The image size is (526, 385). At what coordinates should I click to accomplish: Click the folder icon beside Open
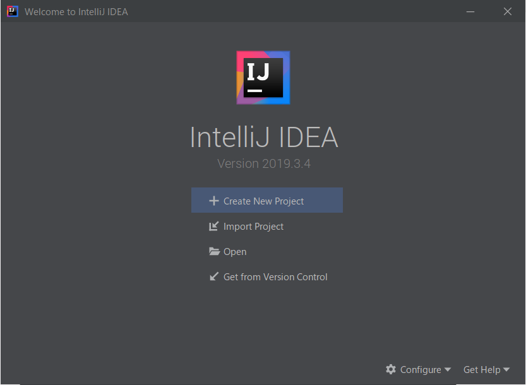coord(215,251)
